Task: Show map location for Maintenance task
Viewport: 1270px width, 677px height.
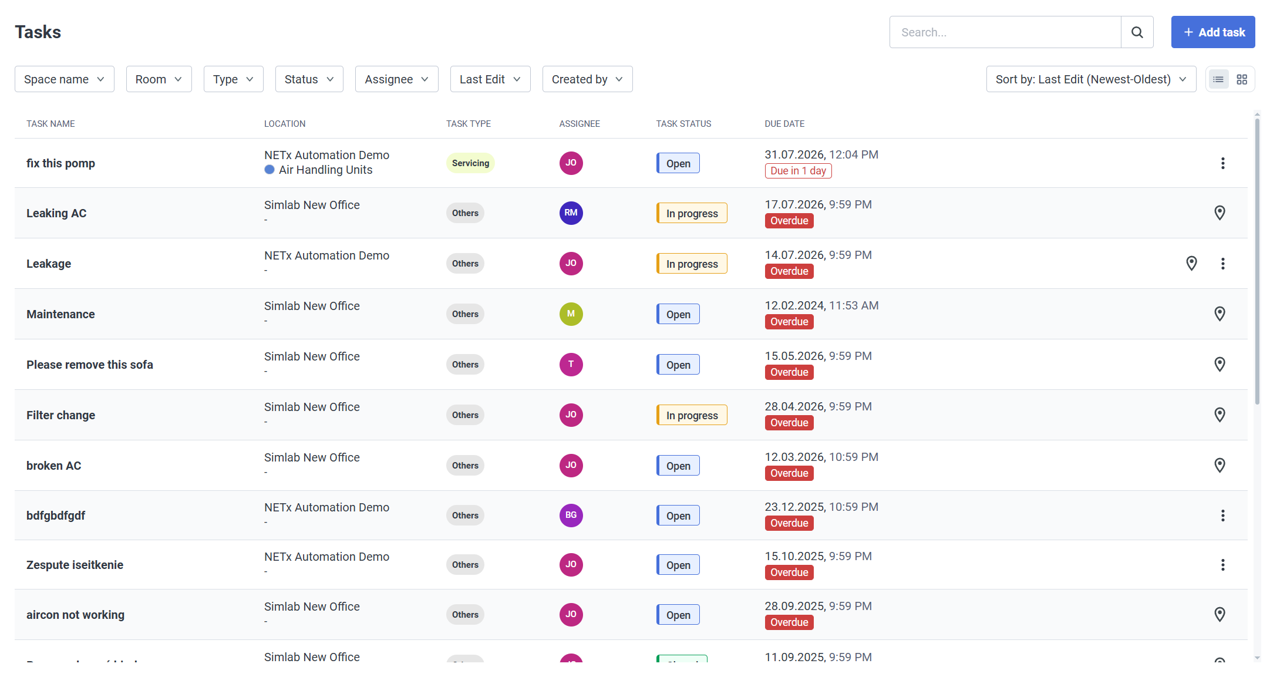Action: [1220, 314]
